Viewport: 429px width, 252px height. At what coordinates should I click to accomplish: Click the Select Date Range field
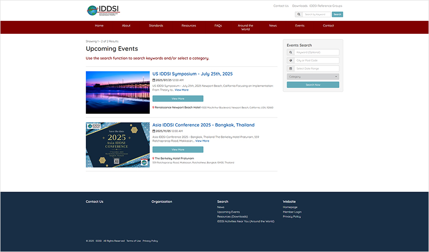coord(317,69)
